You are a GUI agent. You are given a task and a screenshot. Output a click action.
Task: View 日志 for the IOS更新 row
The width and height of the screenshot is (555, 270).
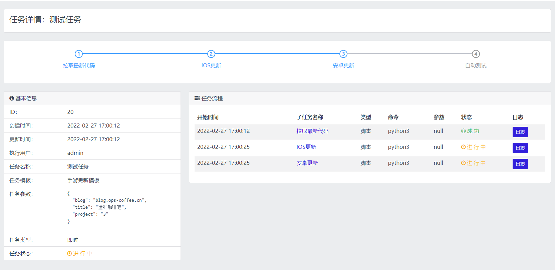[x=520, y=148]
